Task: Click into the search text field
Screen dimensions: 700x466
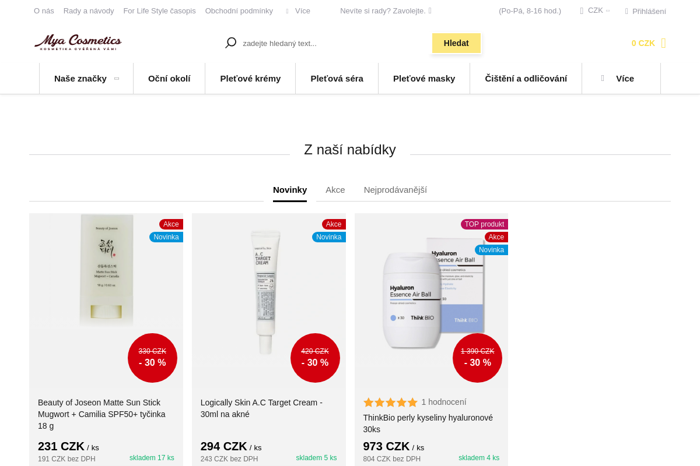Action: point(332,43)
